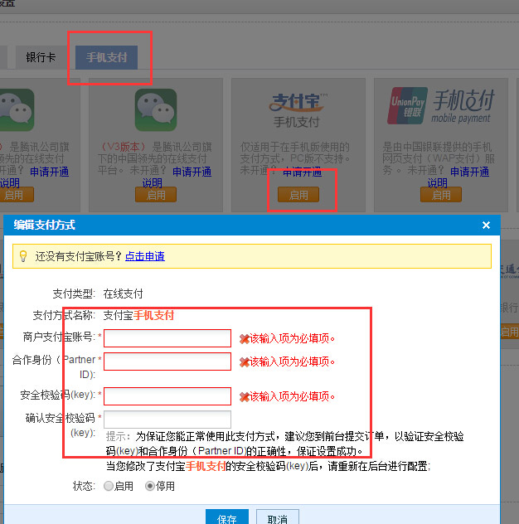Click 启用 button under UnionPay mobile payment

[441, 195]
